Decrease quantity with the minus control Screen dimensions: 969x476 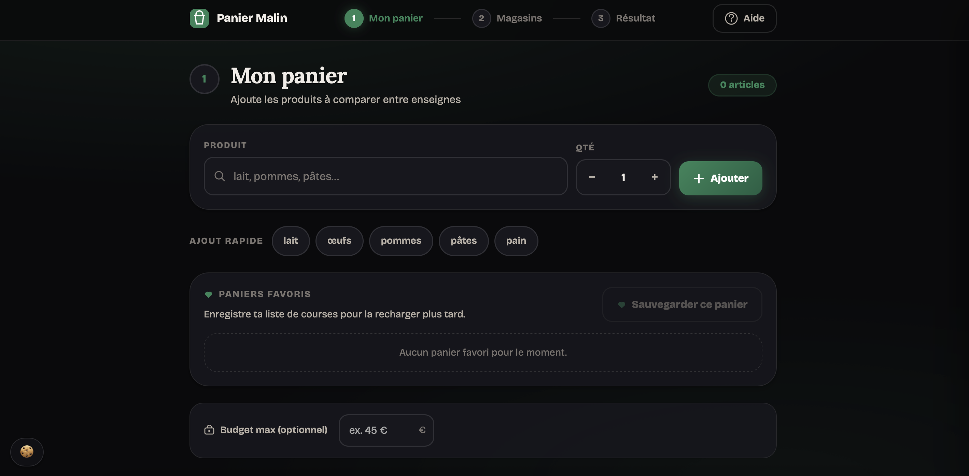click(x=592, y=177)
